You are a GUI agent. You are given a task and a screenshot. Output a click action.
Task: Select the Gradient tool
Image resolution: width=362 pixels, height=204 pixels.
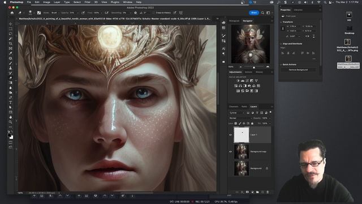pos(11,83)
